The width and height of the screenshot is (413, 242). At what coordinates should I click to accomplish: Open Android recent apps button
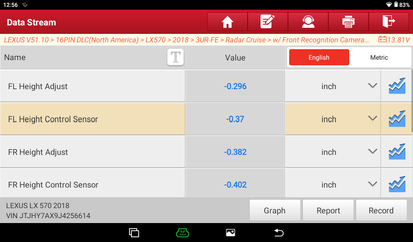point(134,233)
